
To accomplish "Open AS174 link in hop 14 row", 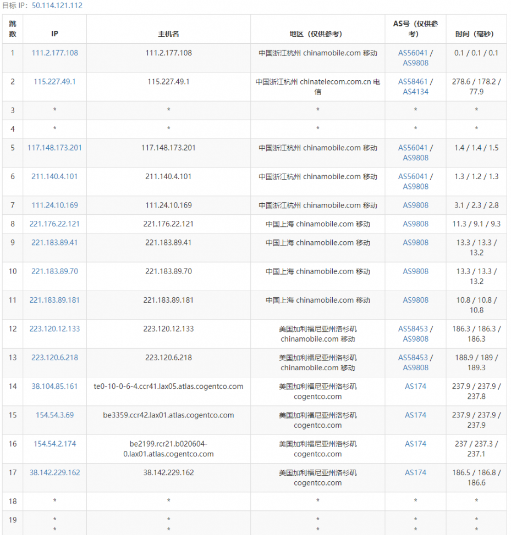I will point(415,386).
